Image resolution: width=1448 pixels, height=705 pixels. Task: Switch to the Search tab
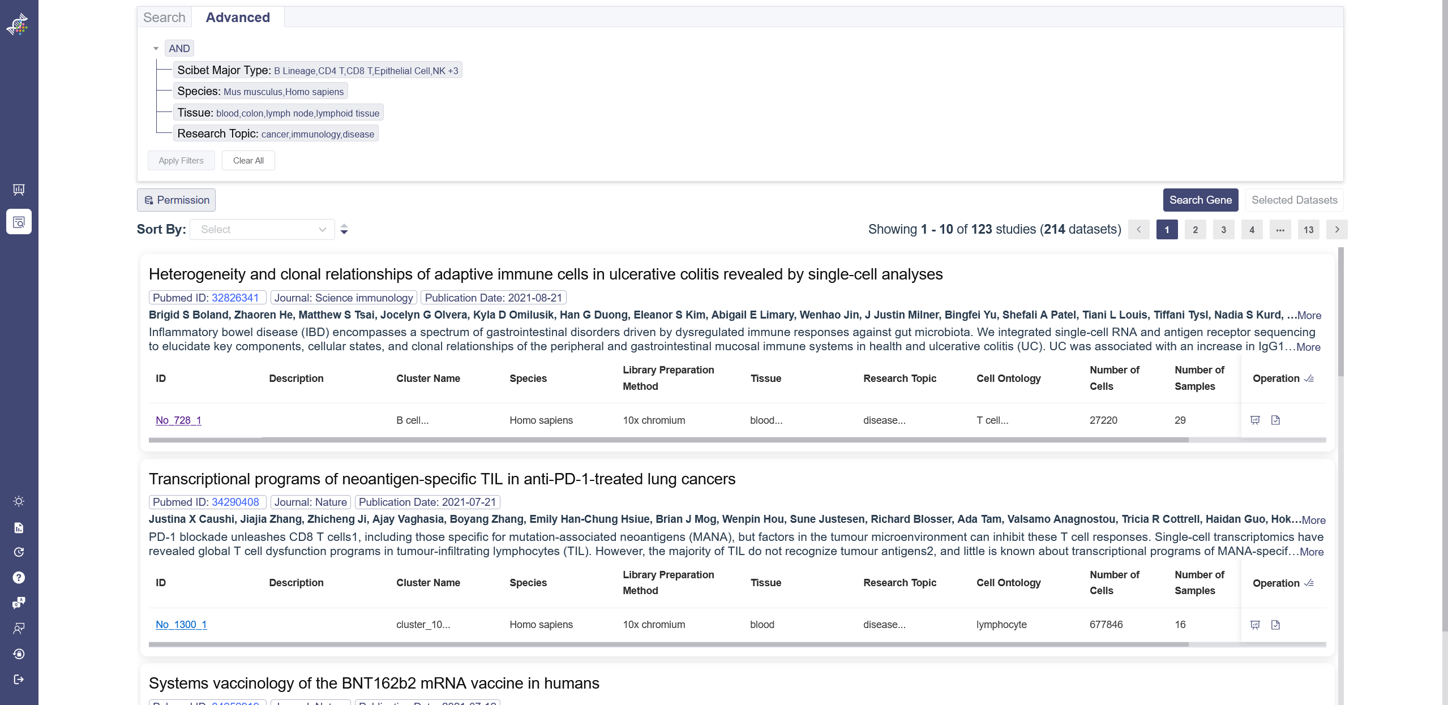(164, 18)
